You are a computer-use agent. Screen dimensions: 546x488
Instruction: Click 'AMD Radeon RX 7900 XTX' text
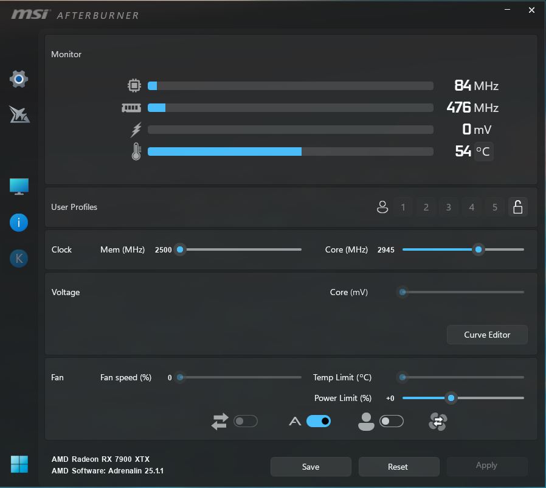pos(101,459)
